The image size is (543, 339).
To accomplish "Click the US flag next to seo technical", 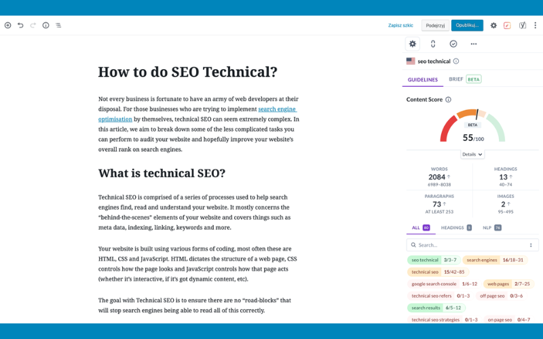I will [x=411, y=61].
